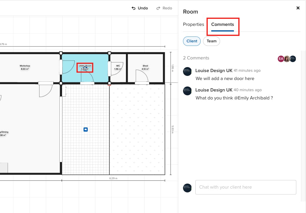Click the EA participant avatar
The height and width of the screenshot is (213, 306).
click(281, 59)
